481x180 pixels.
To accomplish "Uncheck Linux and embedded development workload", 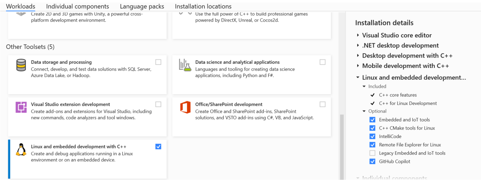I will pyautogui.click(x=158, y=147).
